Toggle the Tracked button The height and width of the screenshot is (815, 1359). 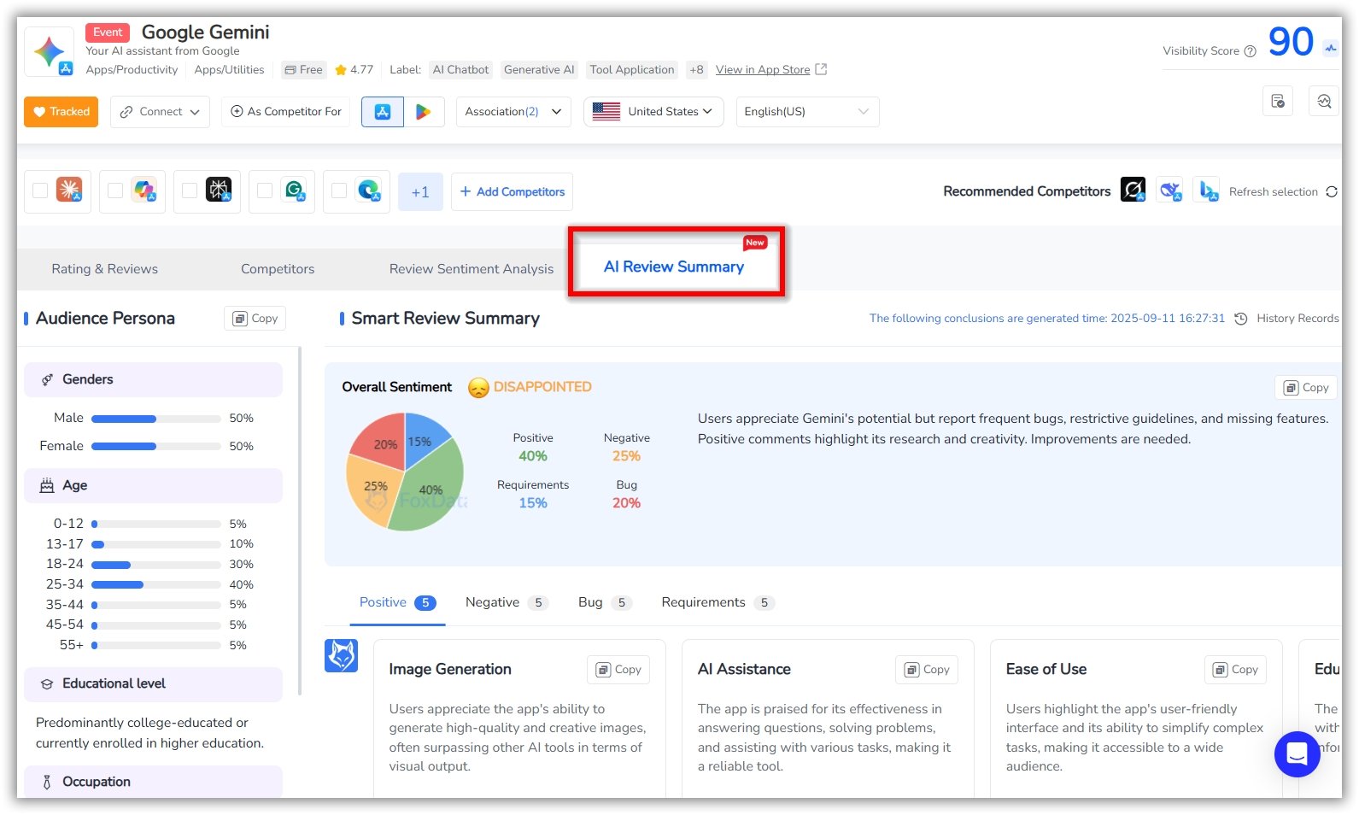tap(62, 112)
